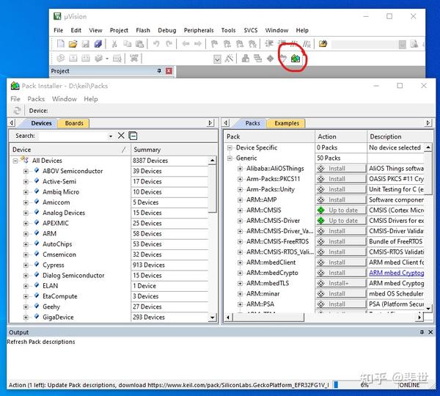Click Manage Run-Time Environment diamond icon
The height and width of the screenshot is (396, 440).
(x=270, y=59)
